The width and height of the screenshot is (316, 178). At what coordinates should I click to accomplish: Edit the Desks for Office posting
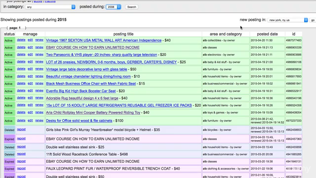30,121
